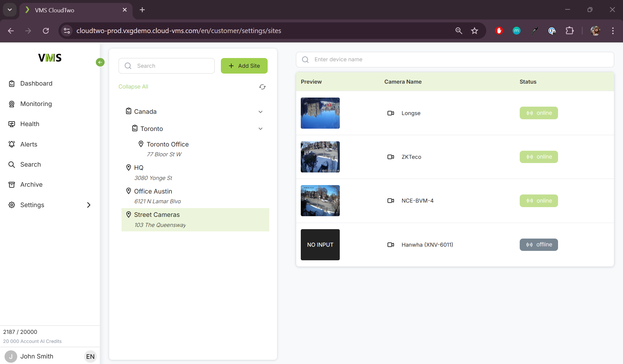Click the camera icon next to Longse

[390, 113]
